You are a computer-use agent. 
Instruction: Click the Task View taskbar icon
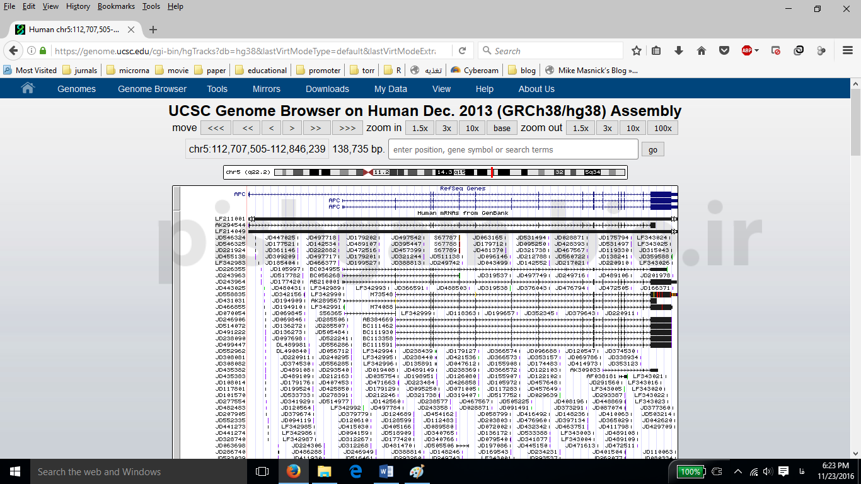click(x=262, y=471)
